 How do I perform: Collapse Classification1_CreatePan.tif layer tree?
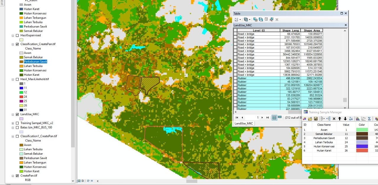[13, 136]
